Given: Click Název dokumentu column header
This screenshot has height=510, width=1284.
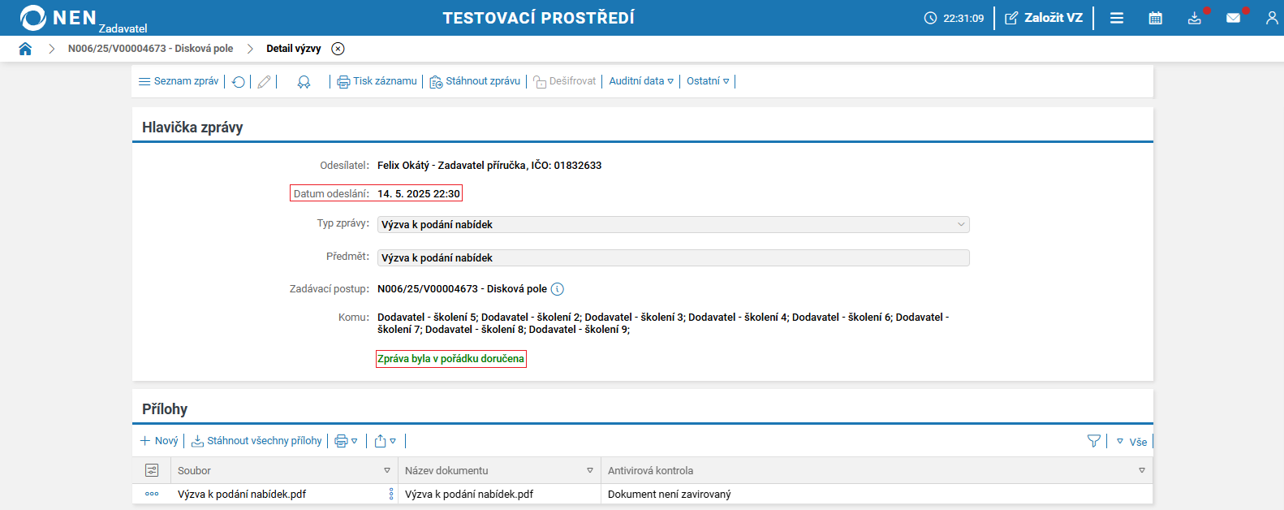Looking at the screenshot, I should (x=499, y=471).
